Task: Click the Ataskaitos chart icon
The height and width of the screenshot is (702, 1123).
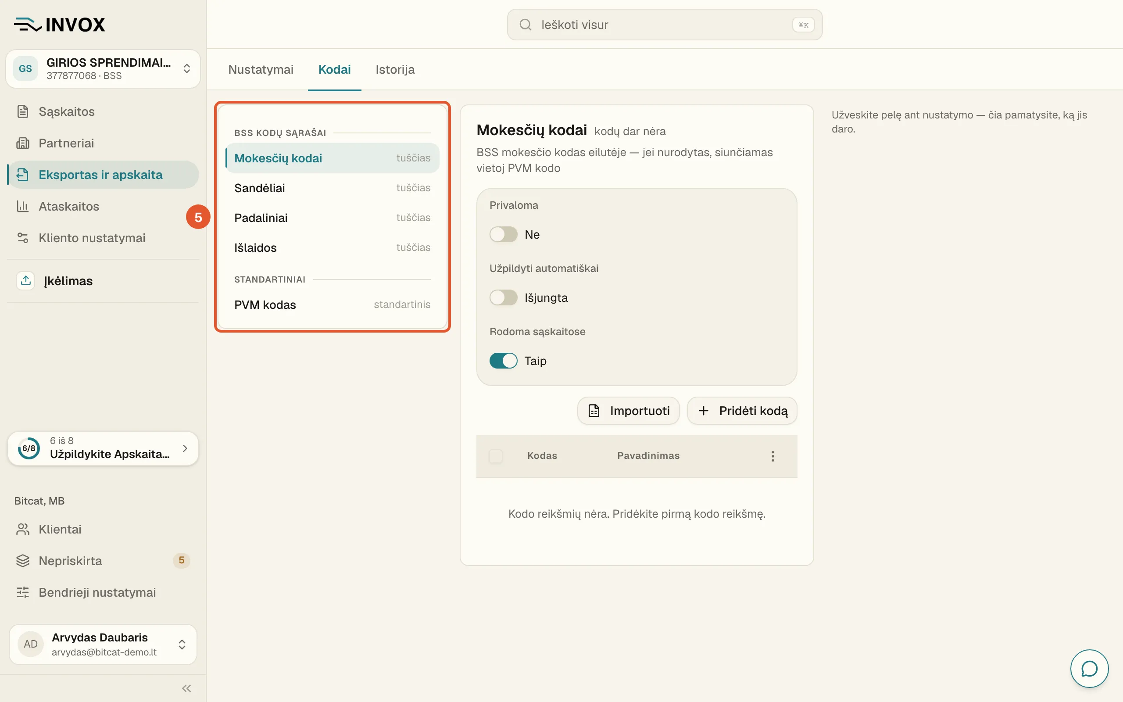Action: pyautogui.click(x=23, y=206)
